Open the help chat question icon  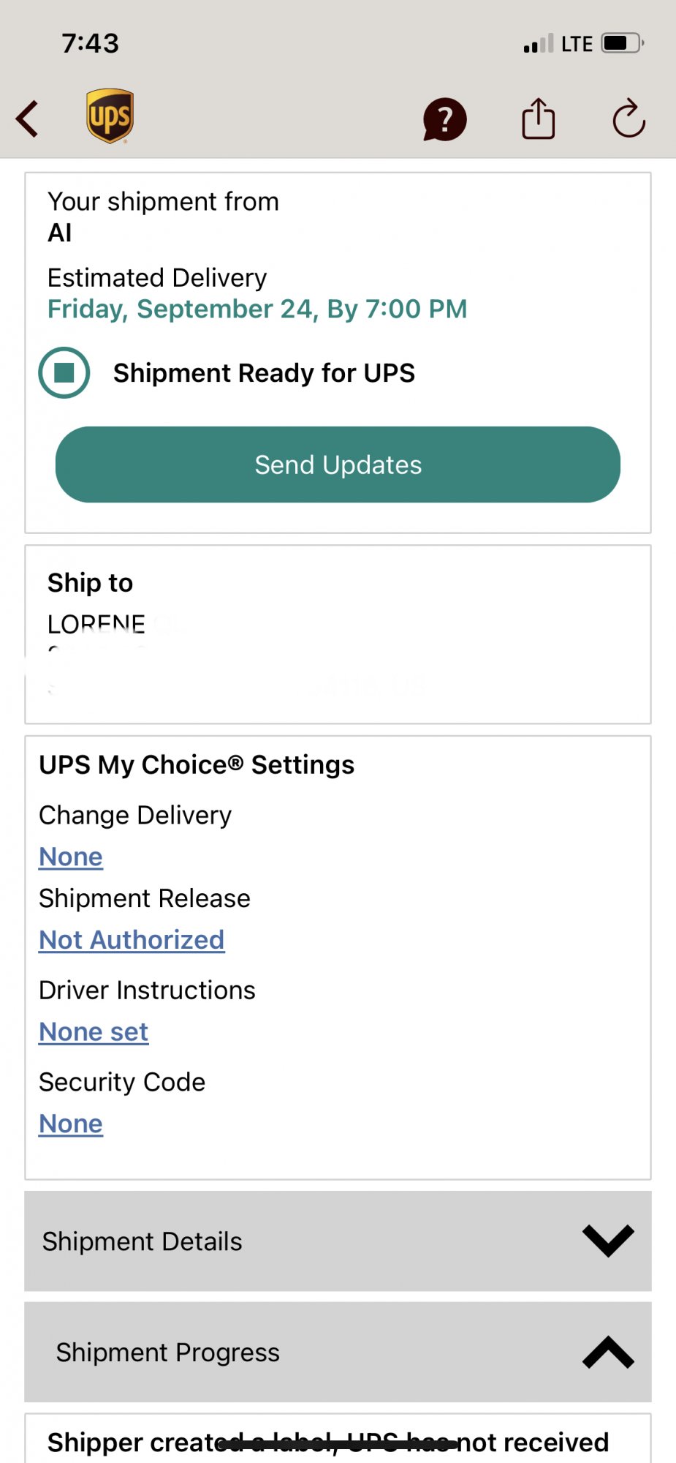444,119
